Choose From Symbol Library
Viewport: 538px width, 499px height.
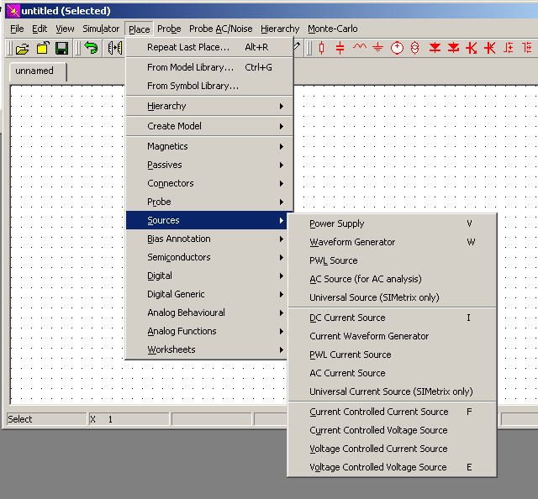pos(209,86)
